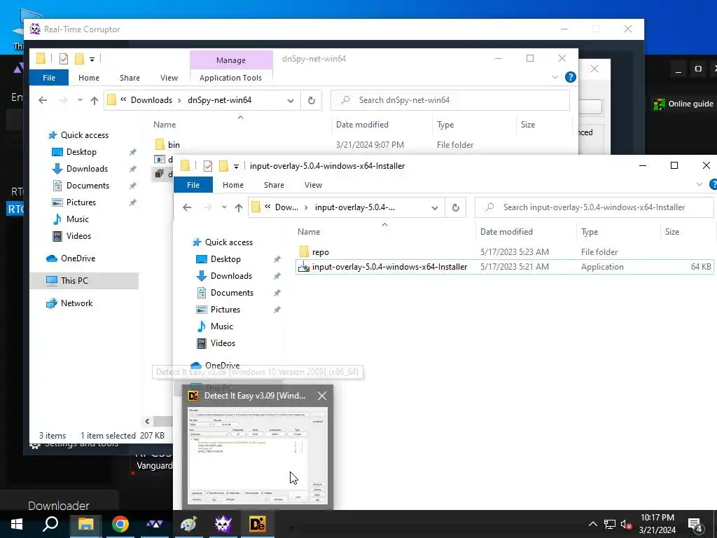Open Windows Start menu
Image resolution: width=717 pixels, height=538 pixels.
pyautogui.click(x=17, y=524)
